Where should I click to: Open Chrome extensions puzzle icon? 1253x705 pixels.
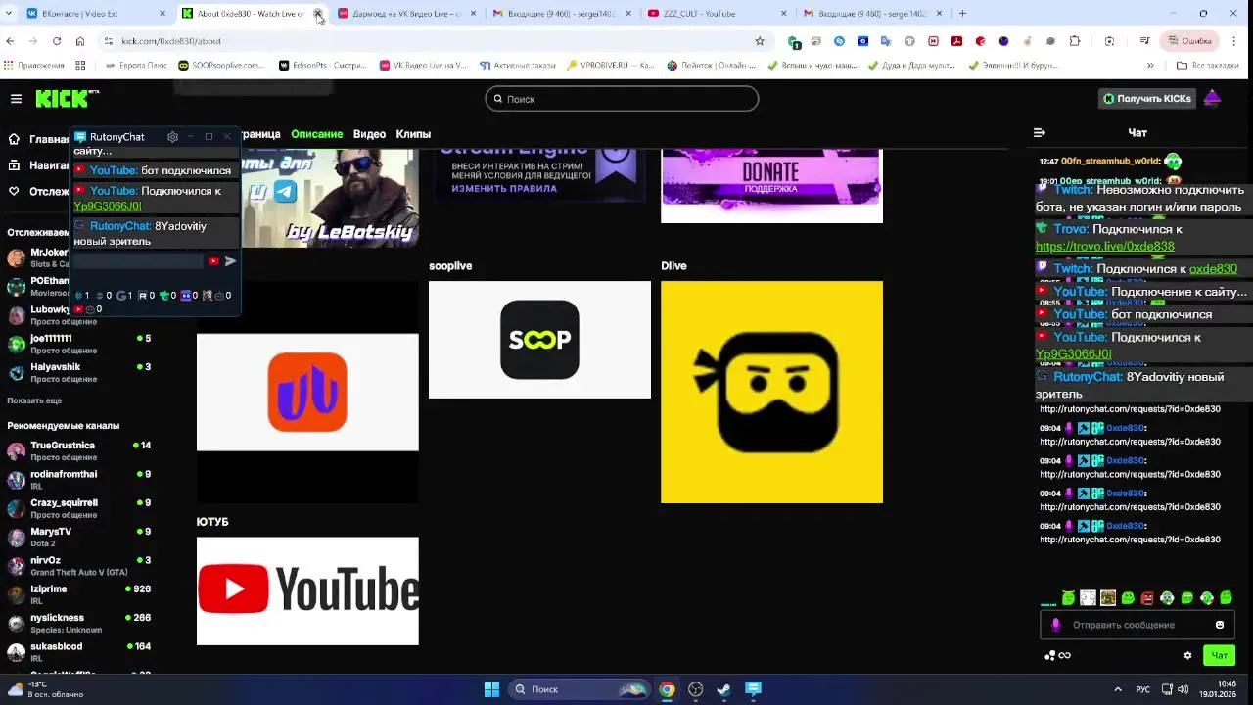tap(1075, 41)
